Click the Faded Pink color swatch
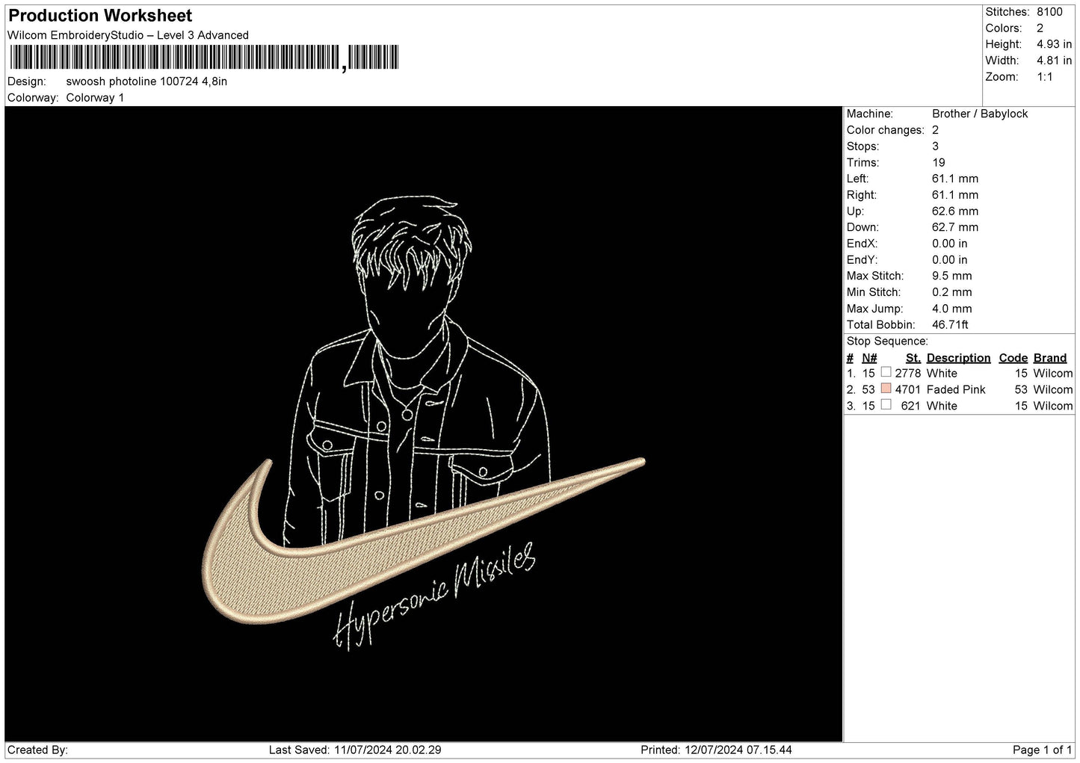 tap(886, 389)
